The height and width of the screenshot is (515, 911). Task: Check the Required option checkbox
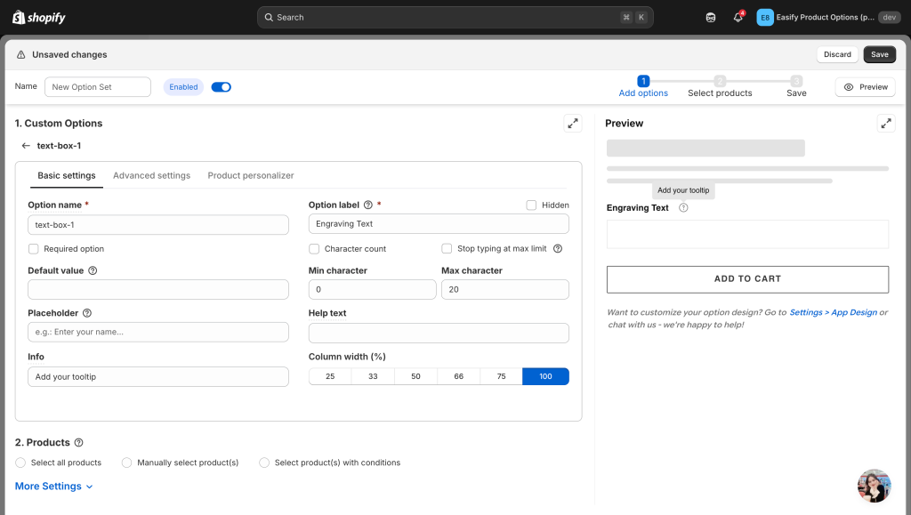click(x=34, y=249)
